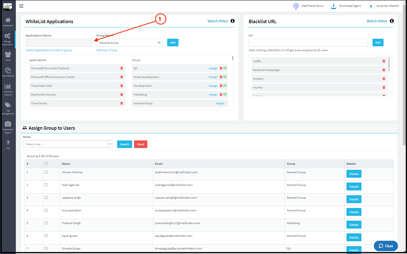Open Watch Video link in Blacklist URL
This screenshot has width=407, height=254.
tap(377, 21)
